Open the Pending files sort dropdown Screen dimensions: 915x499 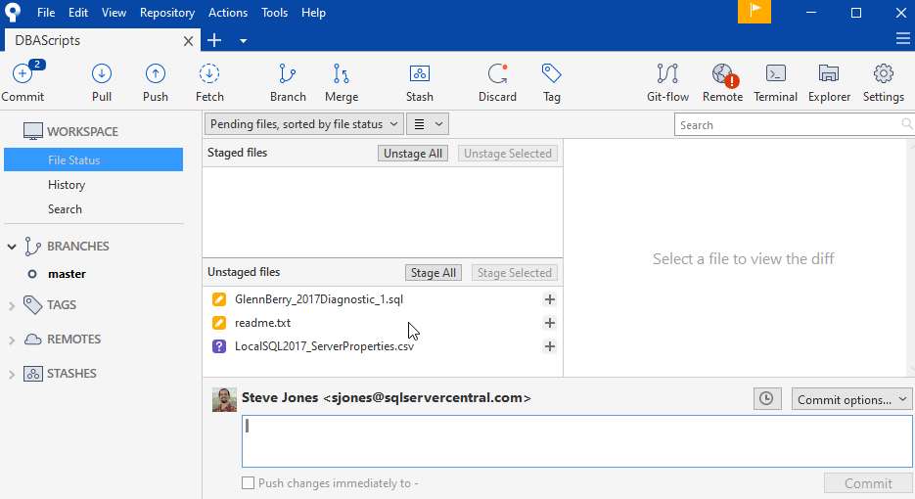coord(304,124)
